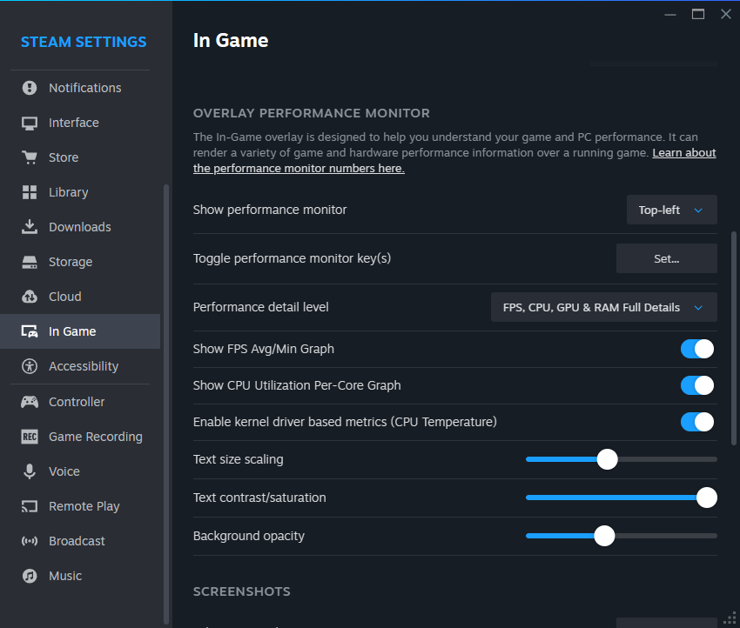
Task: Switch to Interface settings
Action: (80, 123)
